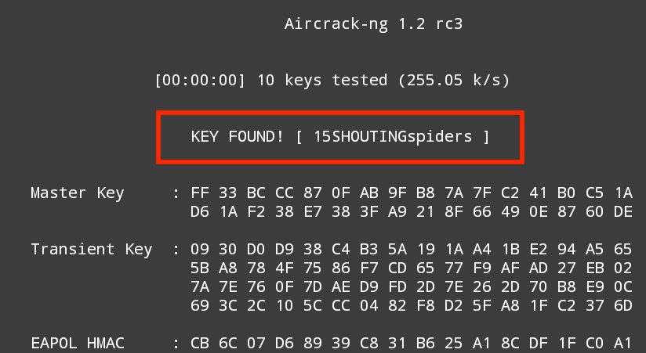Click first Transient Key byte 09
The height and width of the screenshot is (353, 646).
[200, 250]
